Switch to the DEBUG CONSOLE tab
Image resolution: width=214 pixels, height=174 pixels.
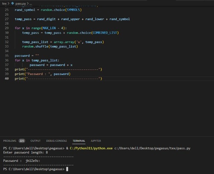[x=57, y=141]
